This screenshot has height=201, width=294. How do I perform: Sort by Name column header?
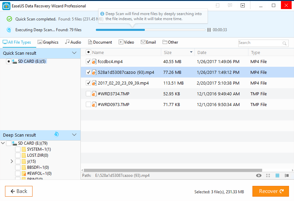pos(98,53)
